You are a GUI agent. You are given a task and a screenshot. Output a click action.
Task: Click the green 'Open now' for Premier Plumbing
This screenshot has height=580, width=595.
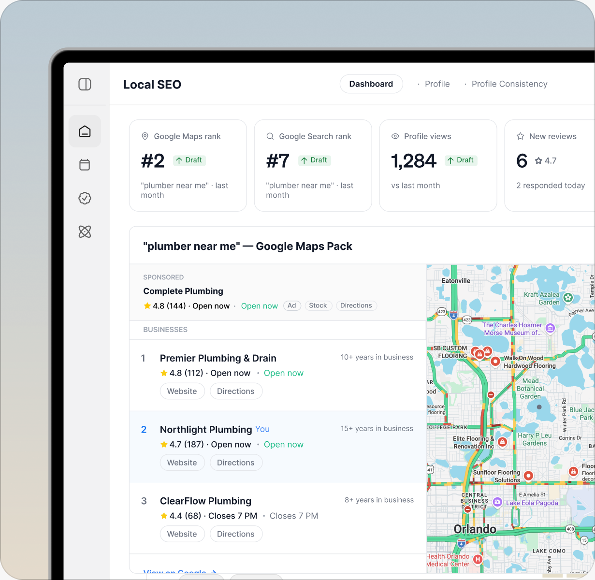[284, 373]
